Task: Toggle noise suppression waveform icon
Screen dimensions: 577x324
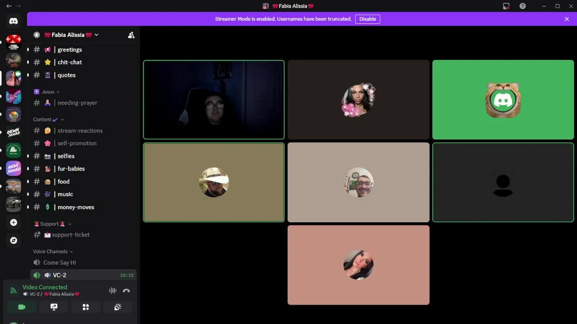Action: tap(113, 291)
